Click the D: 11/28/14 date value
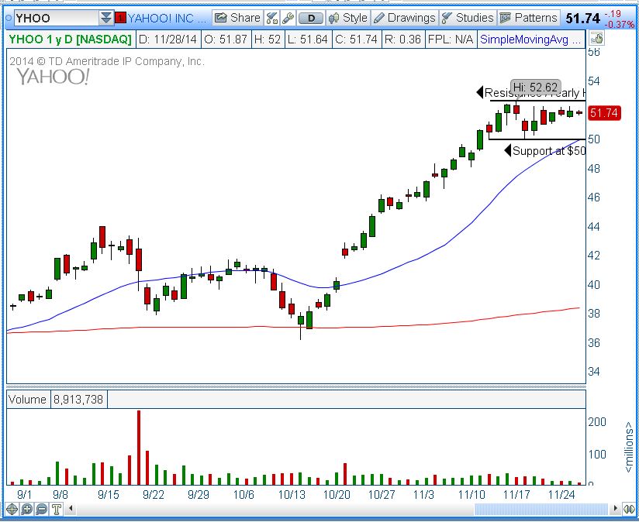Viewport: 639px width, 522px height. click(168, 39)
